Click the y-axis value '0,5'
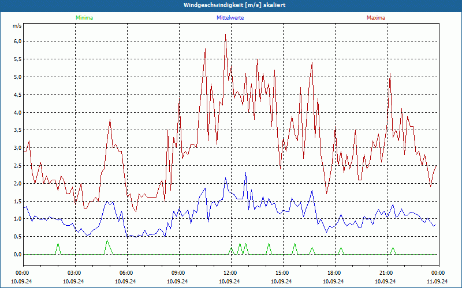 [18, 237]
